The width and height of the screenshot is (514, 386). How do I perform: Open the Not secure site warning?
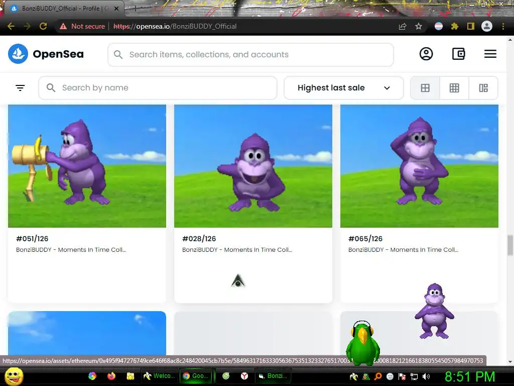point(82,26)
